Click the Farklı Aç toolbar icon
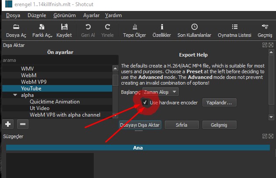The width and height of the screenshot is (276, 178). click(42, 31)
